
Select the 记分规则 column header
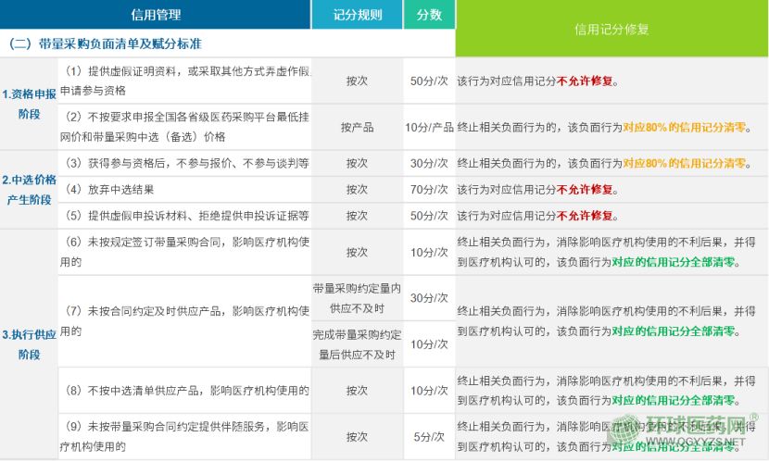[x=357, y=15]
